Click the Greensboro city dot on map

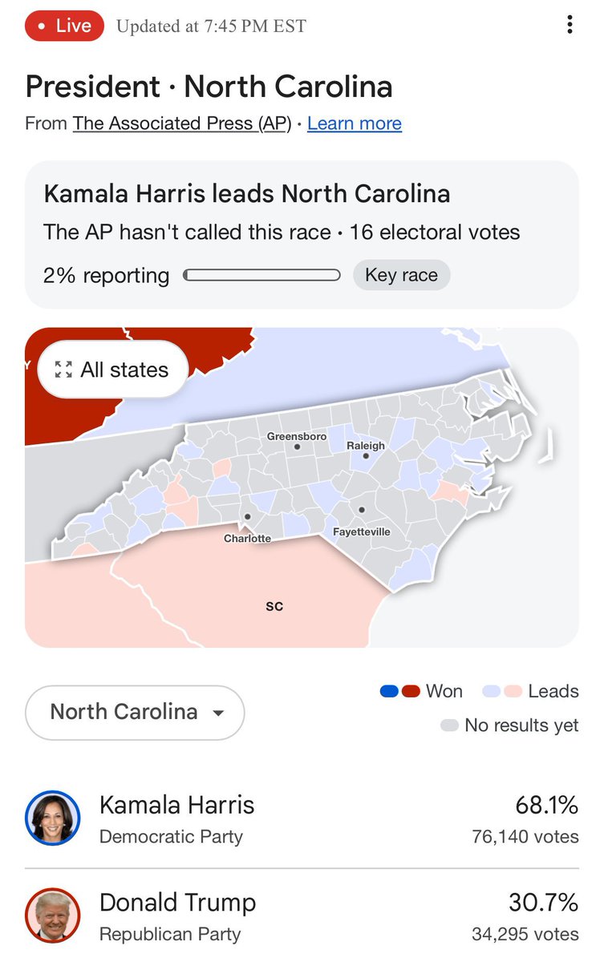[297, 447]
